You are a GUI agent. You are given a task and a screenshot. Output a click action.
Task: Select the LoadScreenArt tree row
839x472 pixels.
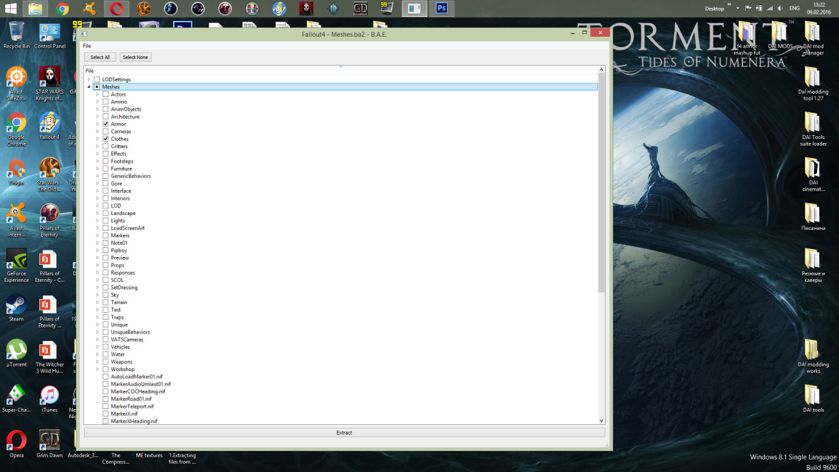pos(128,228)
